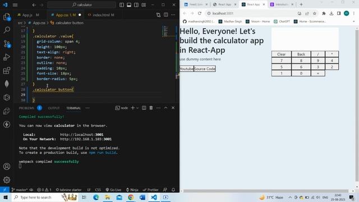Viewport: 359px width, 202px height.
Task: Open the npm run build link in terminal
Action: [103, 153]
